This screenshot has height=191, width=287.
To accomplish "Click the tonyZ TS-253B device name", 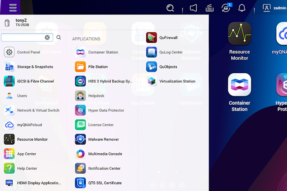I will coord(22,22).
